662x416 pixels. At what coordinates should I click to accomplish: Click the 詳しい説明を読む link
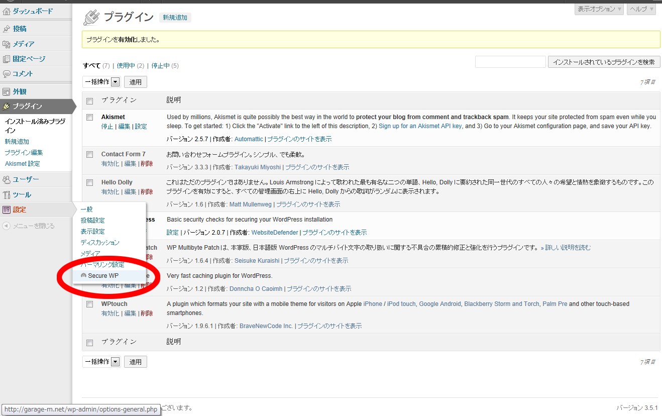tap(566, 248)
